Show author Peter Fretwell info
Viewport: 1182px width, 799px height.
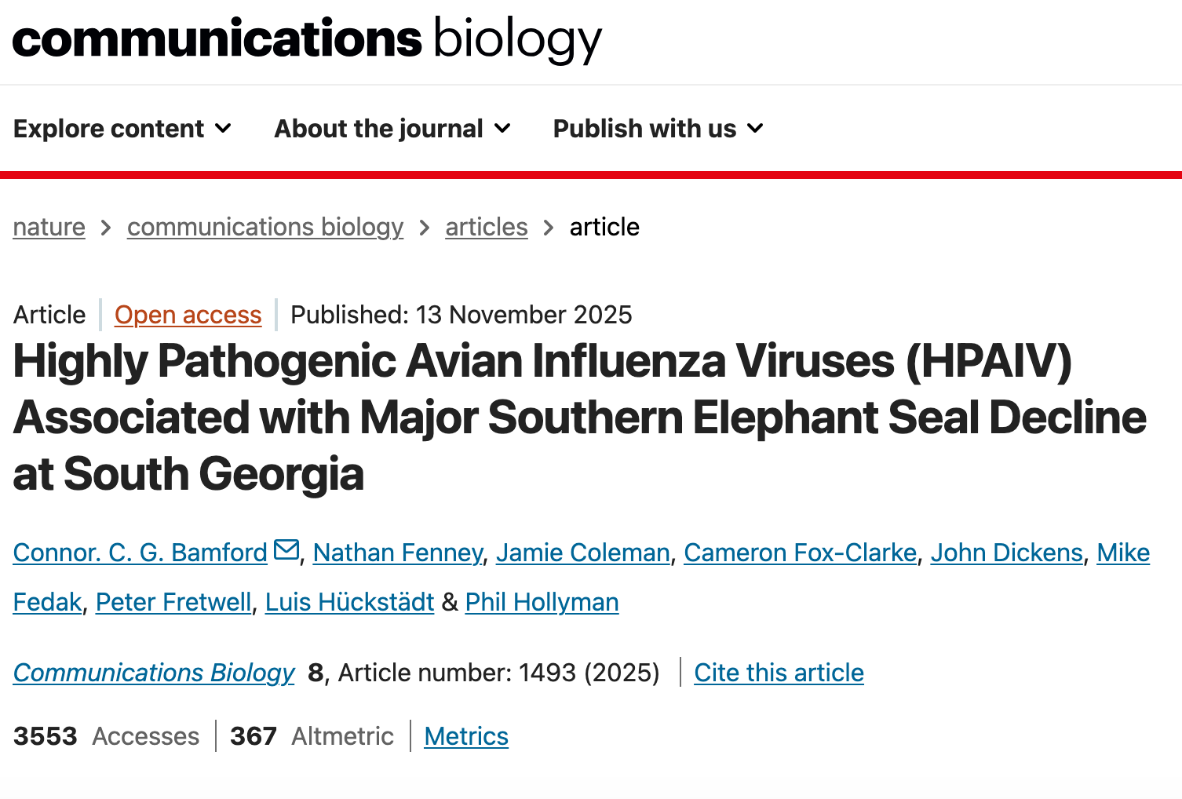(x=173, y=602)
